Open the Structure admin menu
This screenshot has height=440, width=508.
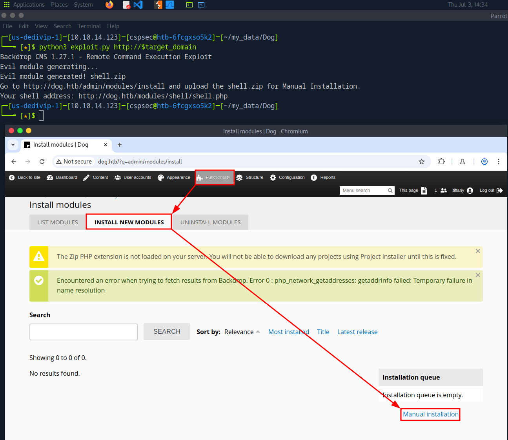[x=250, y=178]
